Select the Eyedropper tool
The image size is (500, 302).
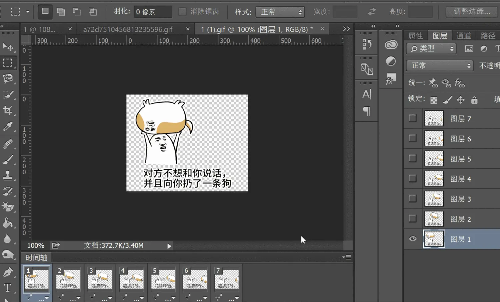(8, 126)
